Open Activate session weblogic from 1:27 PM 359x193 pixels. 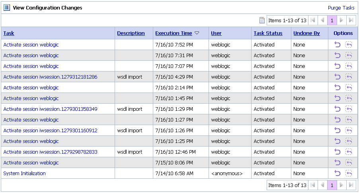coord(31,120)
